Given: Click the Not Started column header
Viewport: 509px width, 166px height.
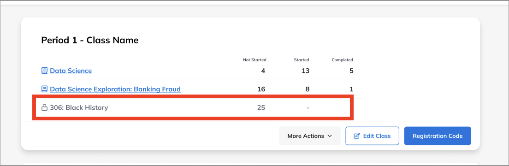Looking at the screenshot, I should tap(254, 60).
